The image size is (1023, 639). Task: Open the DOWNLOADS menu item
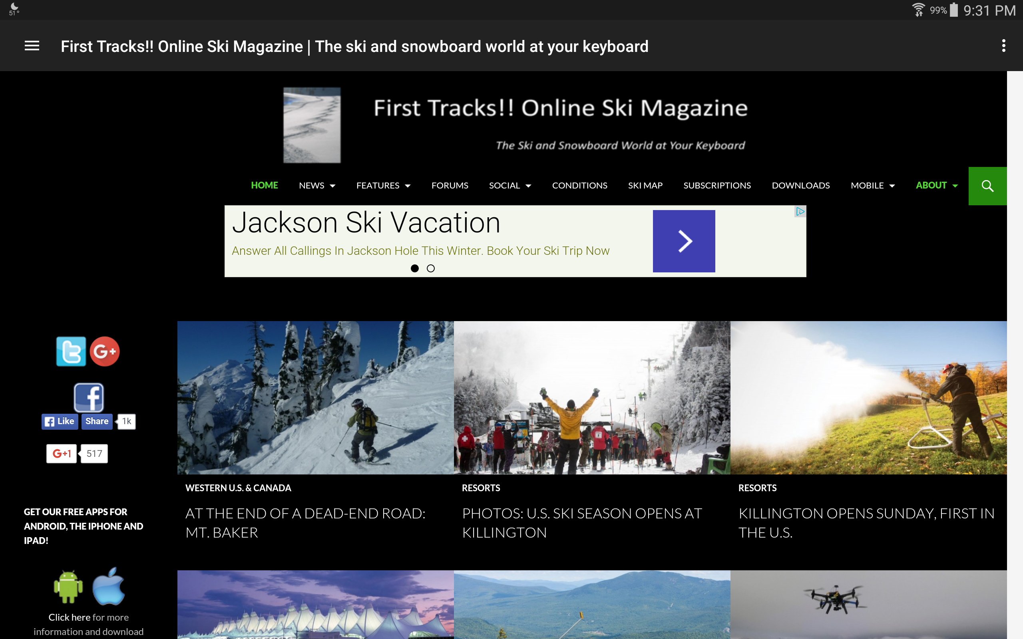point(801,186)
